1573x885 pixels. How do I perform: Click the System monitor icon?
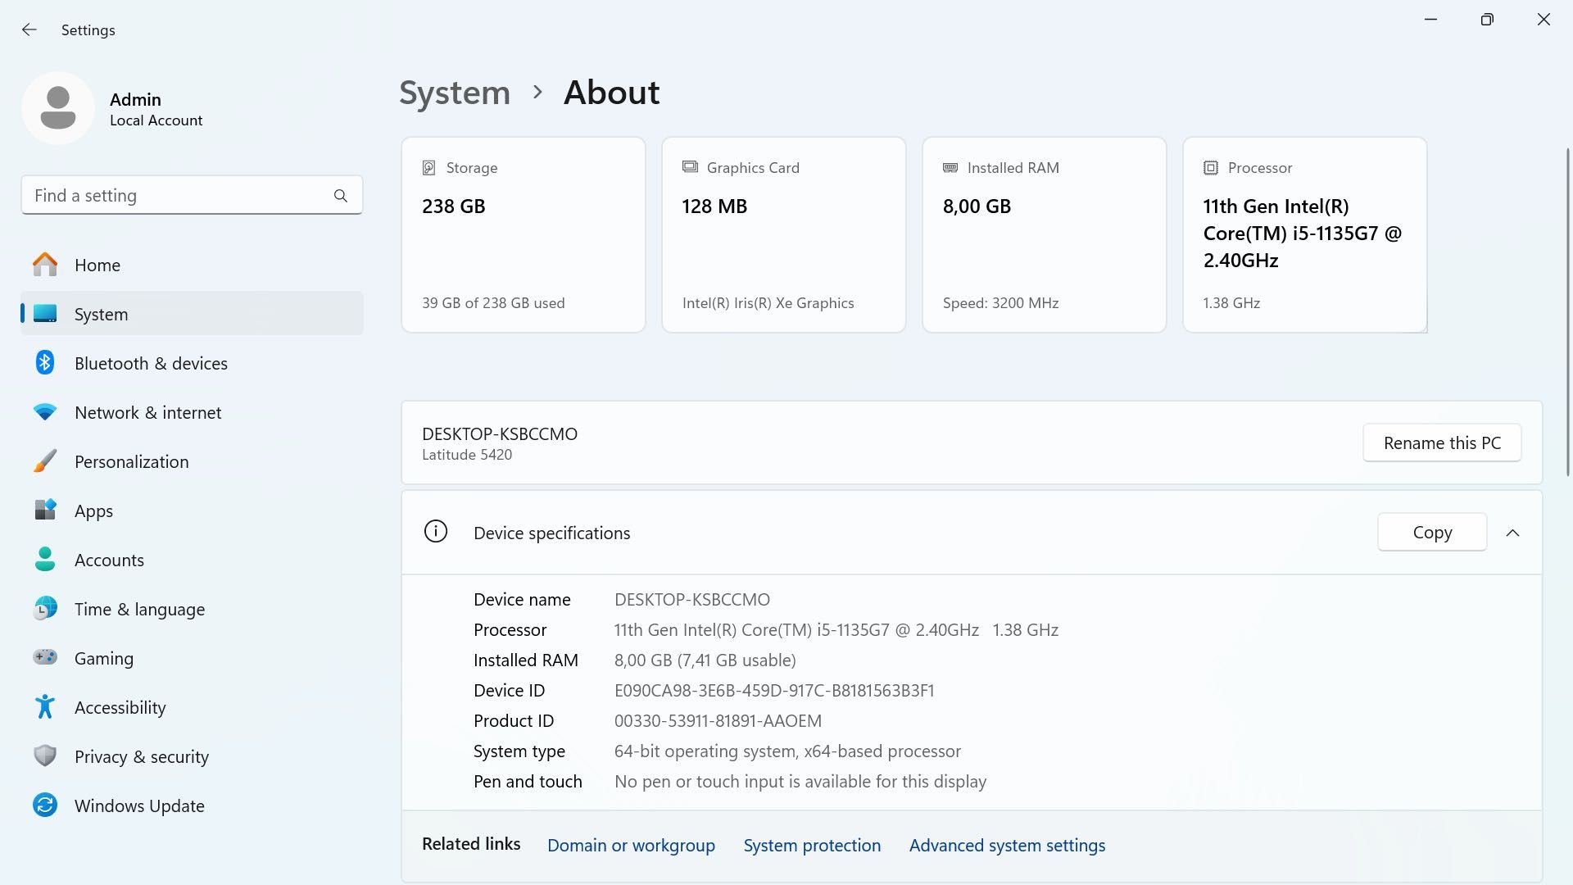tap(45, 314)
